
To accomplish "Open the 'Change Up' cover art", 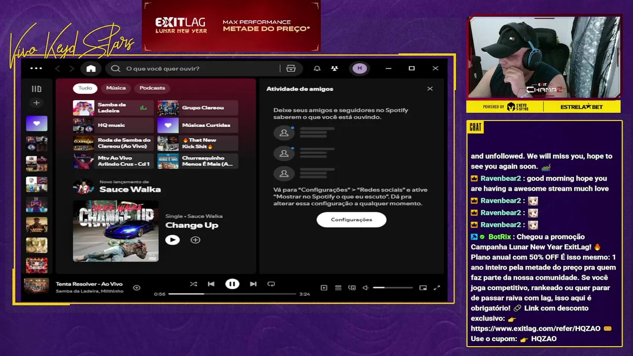I will pos(116,231).
